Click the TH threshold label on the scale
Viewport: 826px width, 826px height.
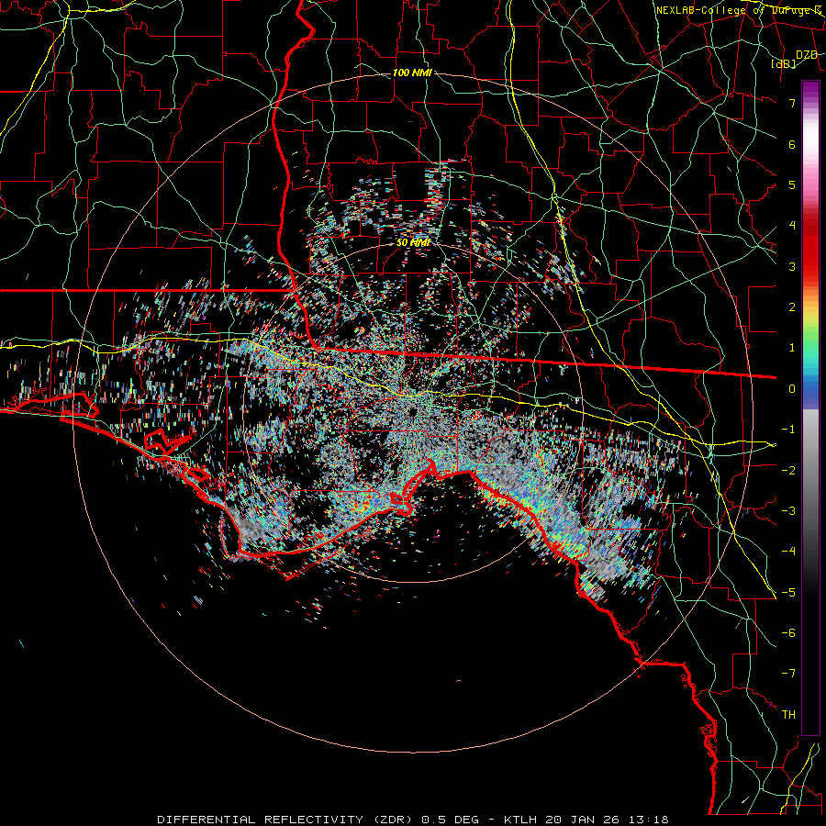pyautogui.click(x=788, y=715)
